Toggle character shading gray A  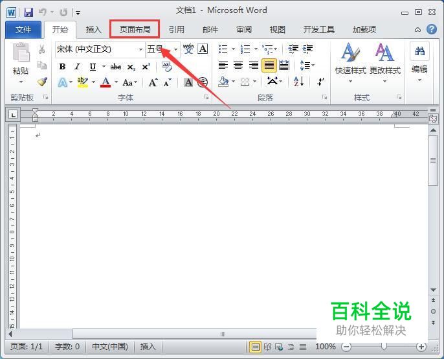(188, 82)
